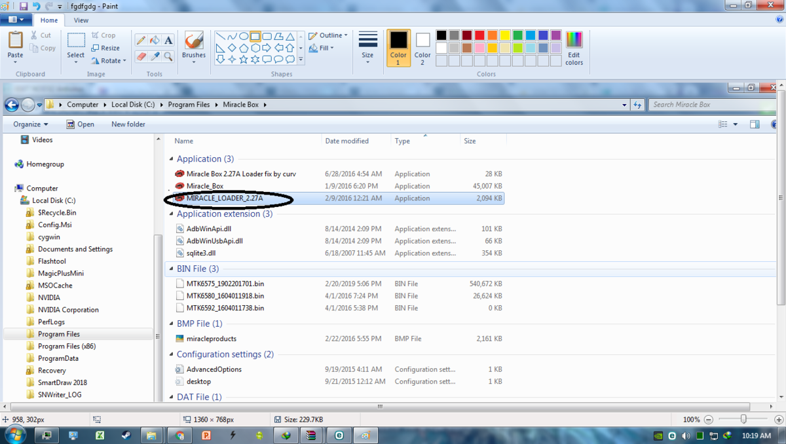Select the rectangular selection tool
The width and height of the screenshot is (786, 444).
76,41
